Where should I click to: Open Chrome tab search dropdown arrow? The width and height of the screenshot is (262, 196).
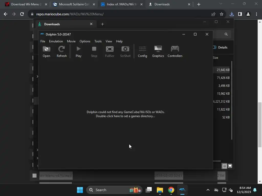pyautogui.click(x=221, y=4)
